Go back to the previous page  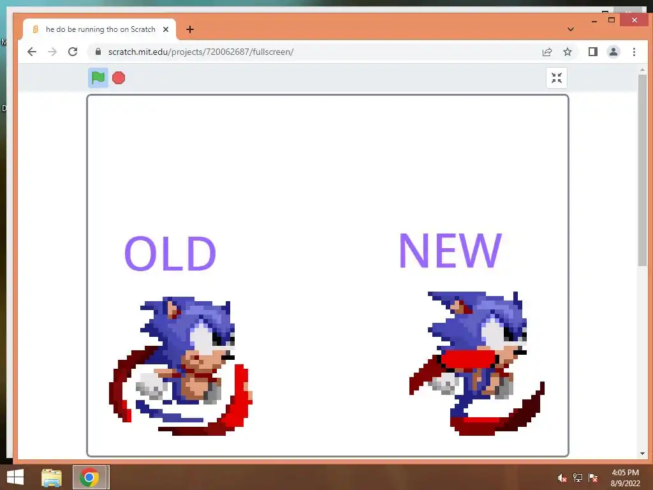[32, 52]
